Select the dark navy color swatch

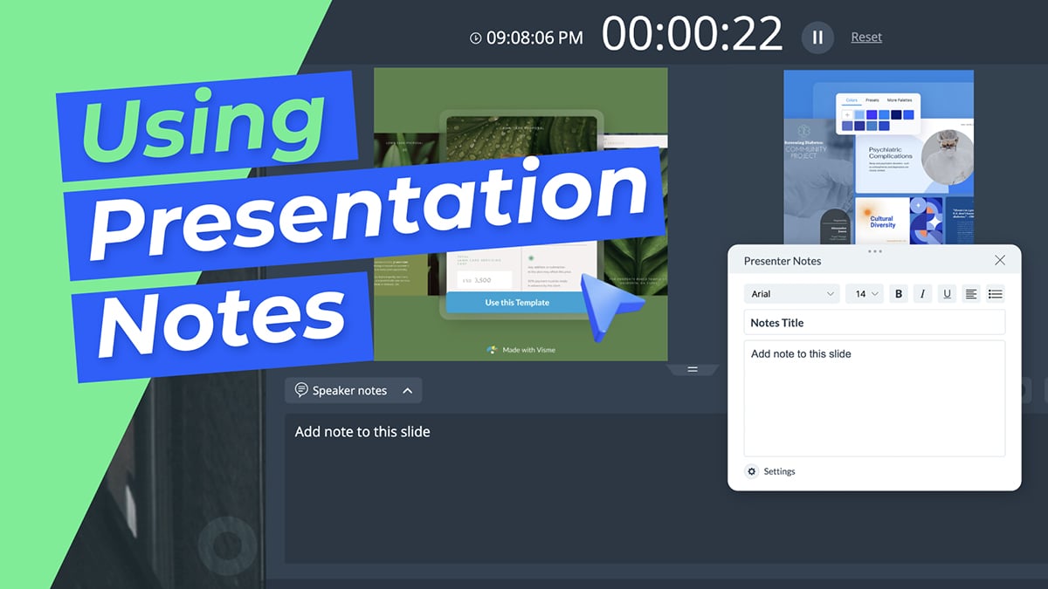point(896,114)
